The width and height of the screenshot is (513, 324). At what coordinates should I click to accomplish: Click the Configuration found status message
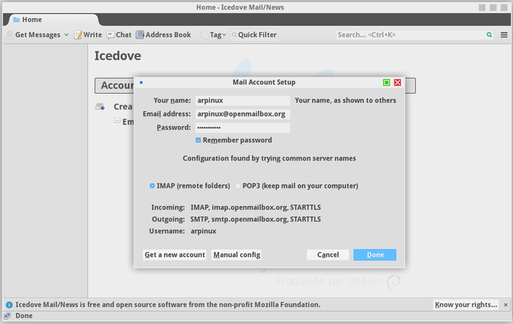pos(269,158)
